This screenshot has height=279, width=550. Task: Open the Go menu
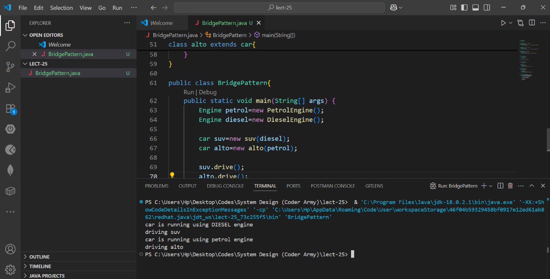coord(102,8)
